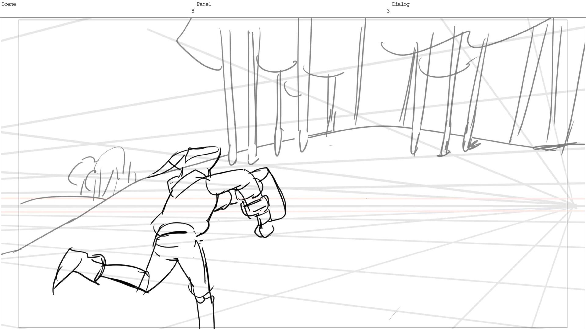The image size is (586, 330).
Task: Click the small tick mark near bottom right
Action: [394, 314]
